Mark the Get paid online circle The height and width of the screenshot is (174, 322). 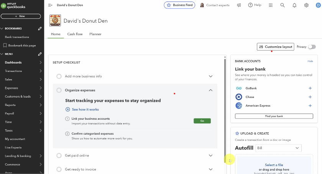pos(59,155)
